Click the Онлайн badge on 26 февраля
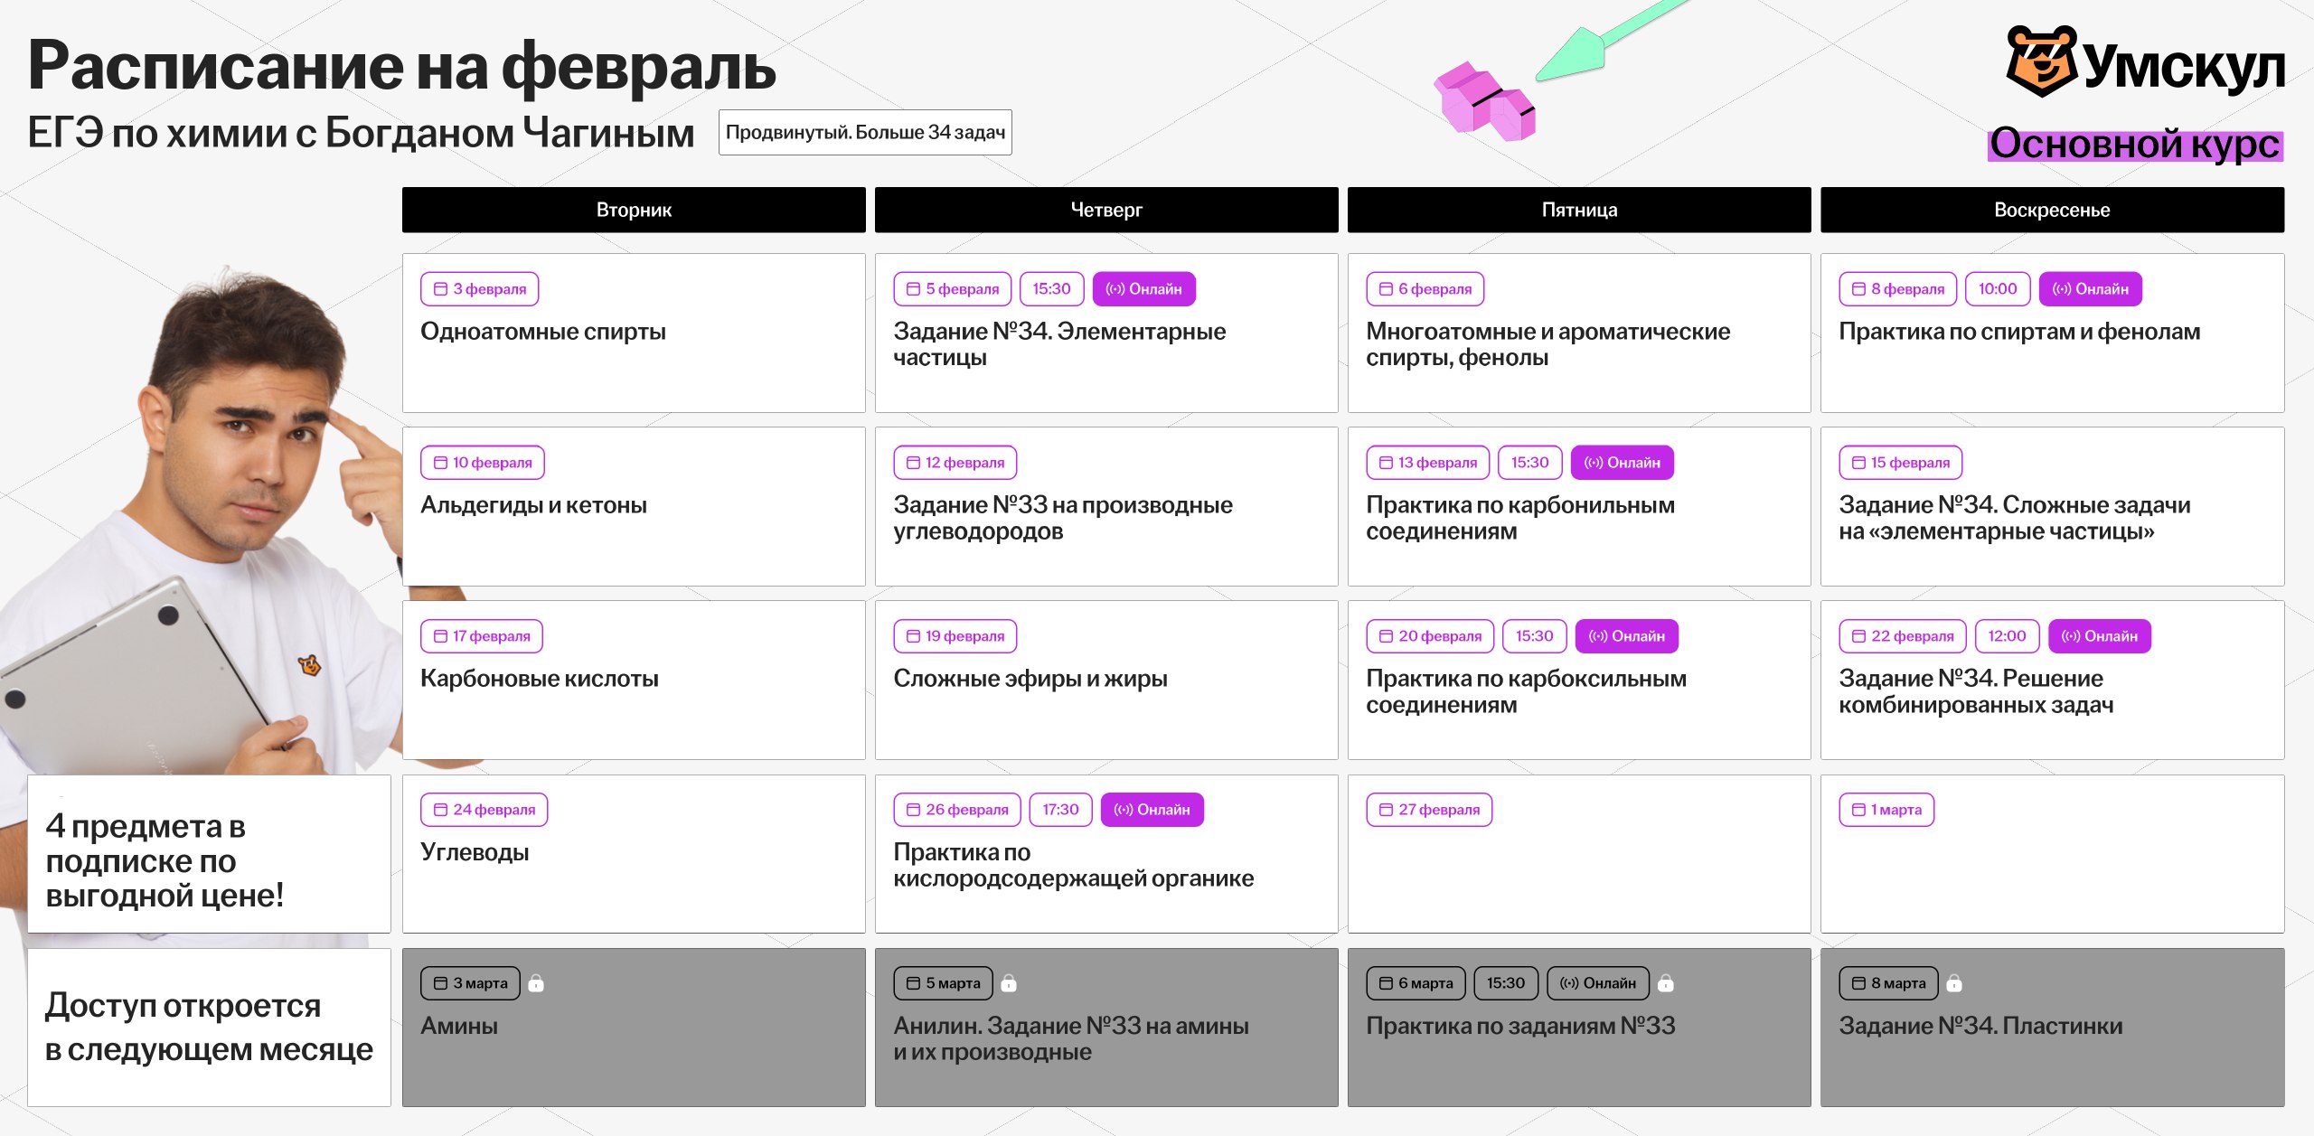Viewport: 2314px width, 1136px height. (1152, 810)
